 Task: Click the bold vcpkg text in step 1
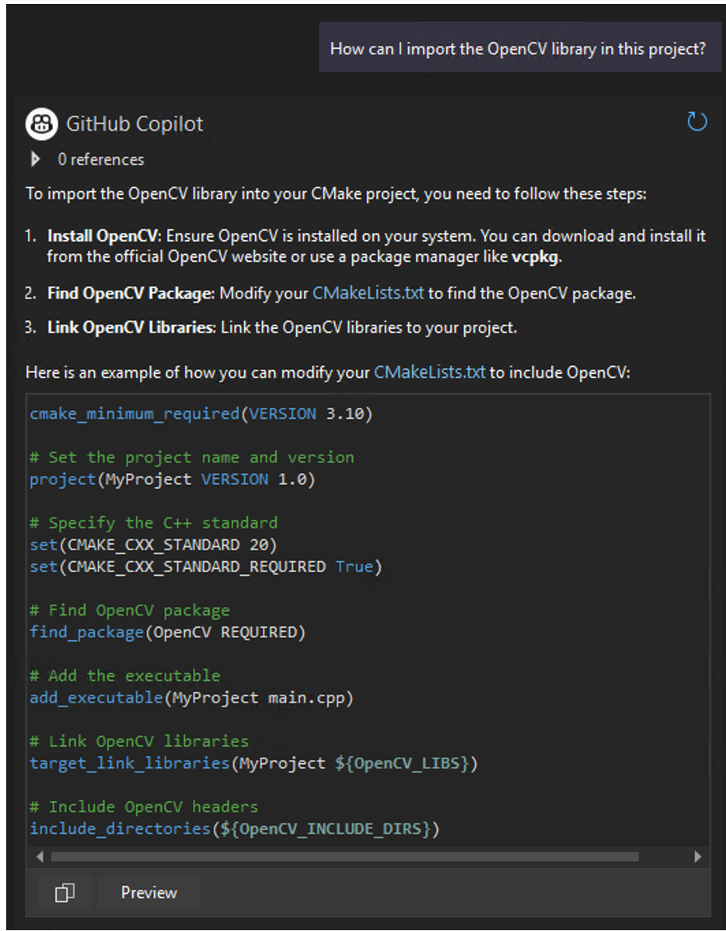point(536,258)
